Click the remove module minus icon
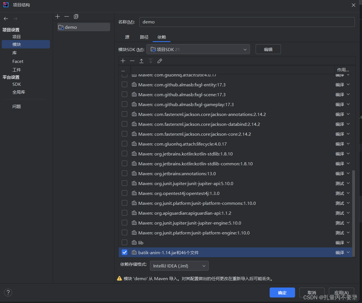The height and width of the screenshot is (303, 362). pos(66,17)
